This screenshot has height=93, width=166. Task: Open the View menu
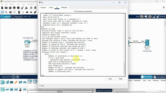point(18,4)
